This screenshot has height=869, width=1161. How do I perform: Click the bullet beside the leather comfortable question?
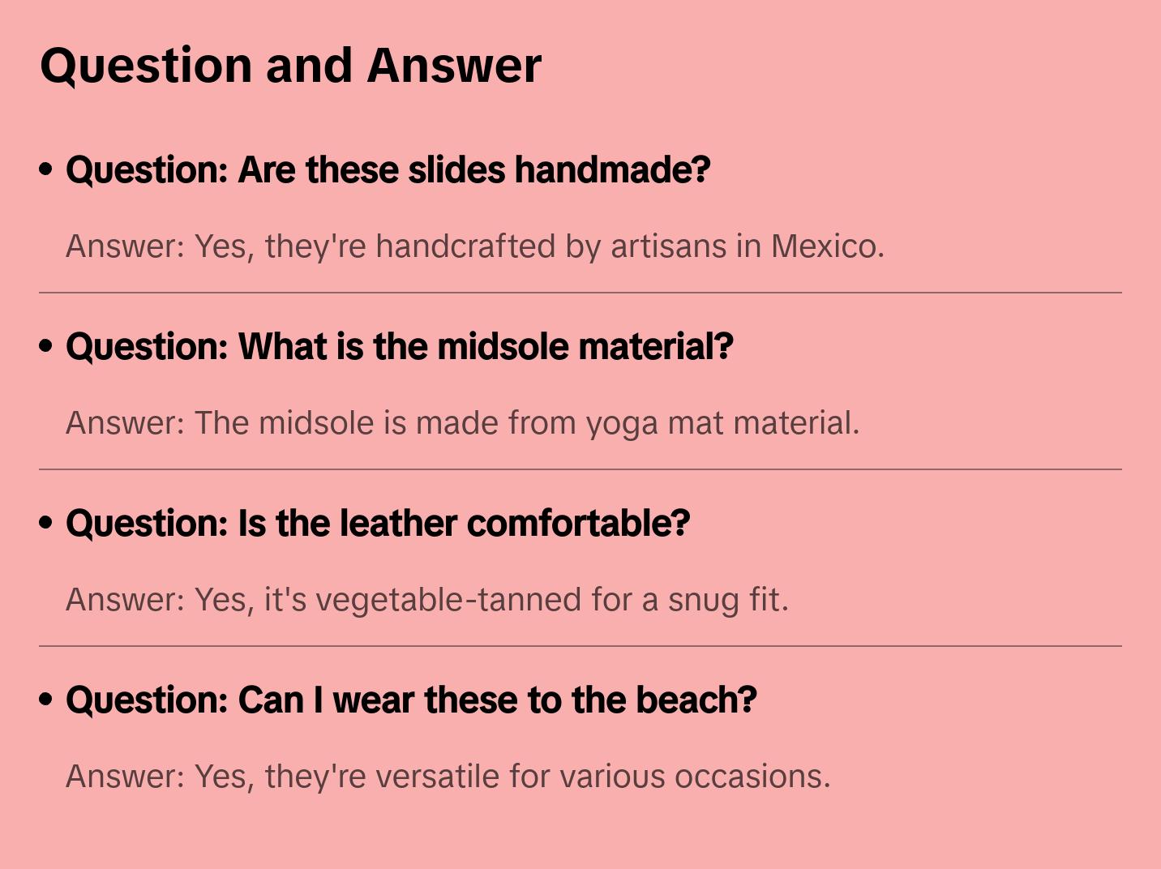(46, 523)
